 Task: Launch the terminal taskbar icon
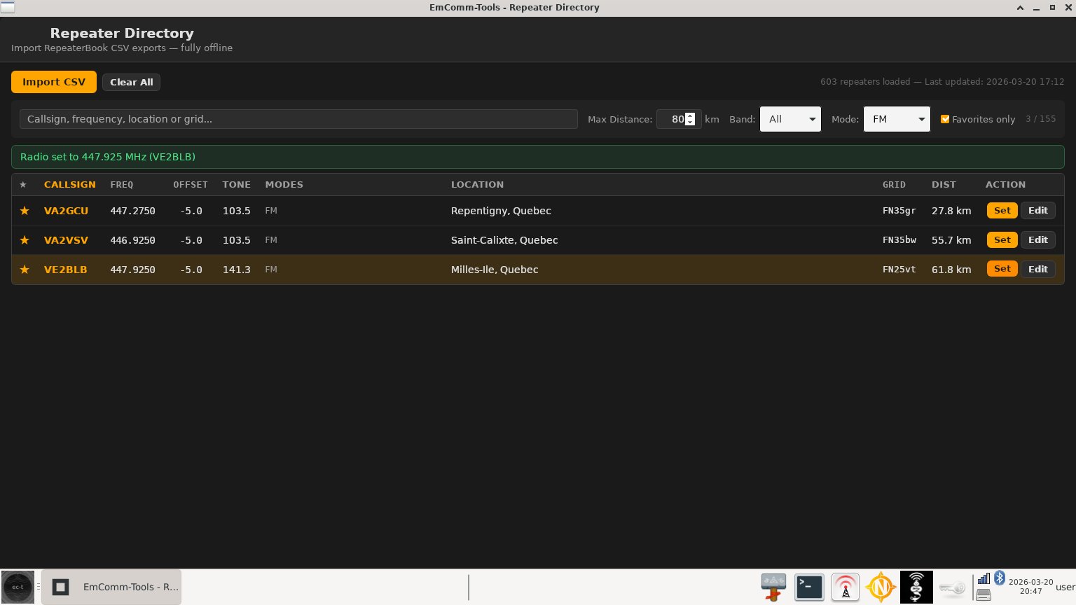pyautogui.click(x=809, y=587)
